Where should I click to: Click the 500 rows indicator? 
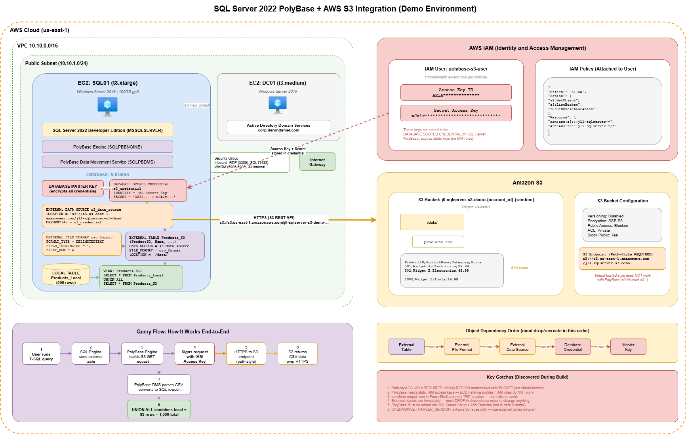coord(520,268)
